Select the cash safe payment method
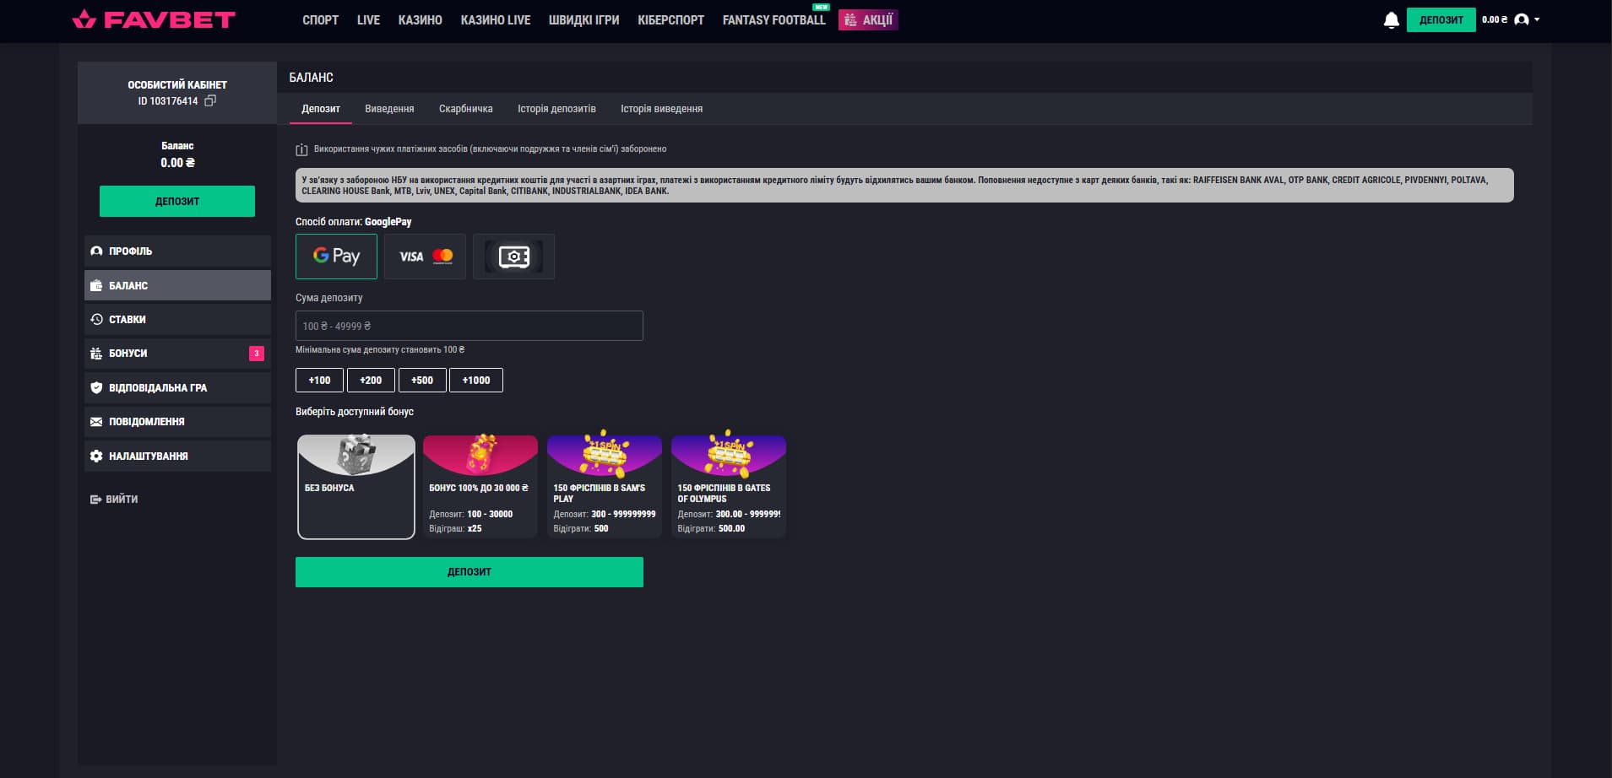 [x=513, y=257]
